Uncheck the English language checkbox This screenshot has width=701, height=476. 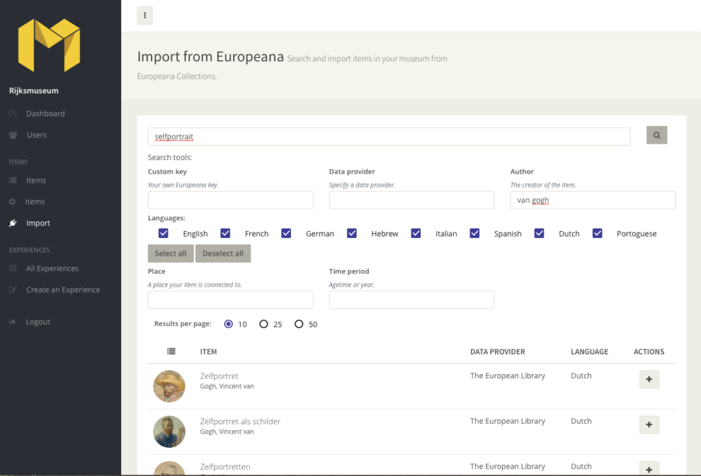pos(164,233)
